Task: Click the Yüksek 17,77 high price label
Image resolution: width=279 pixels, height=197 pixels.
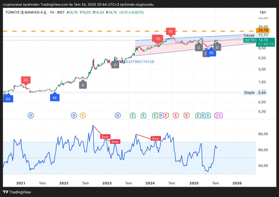Action: [255, 35]
